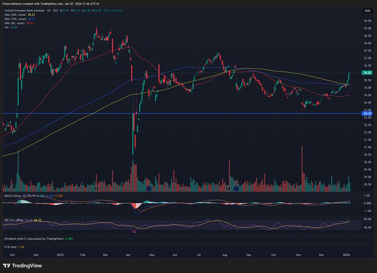This screenshot has width=377, height=273.
Task: Click the earnings E marker near August
Action: pyautogui.click(x=228, y=189)
